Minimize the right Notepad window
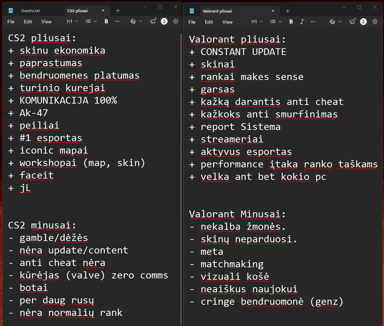This screenshot has width=384, height=326. [344, 7]
